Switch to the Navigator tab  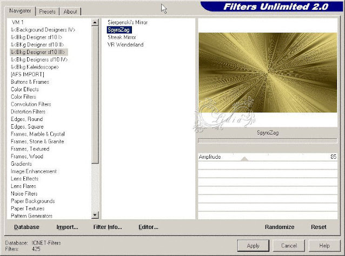point(20,11)
